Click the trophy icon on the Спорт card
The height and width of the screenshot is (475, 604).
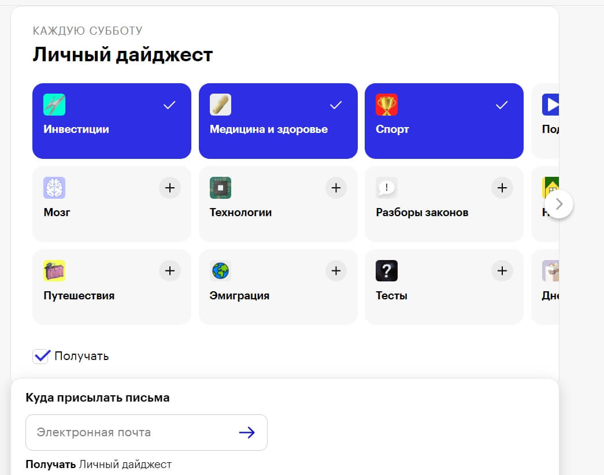pos(386,105)
